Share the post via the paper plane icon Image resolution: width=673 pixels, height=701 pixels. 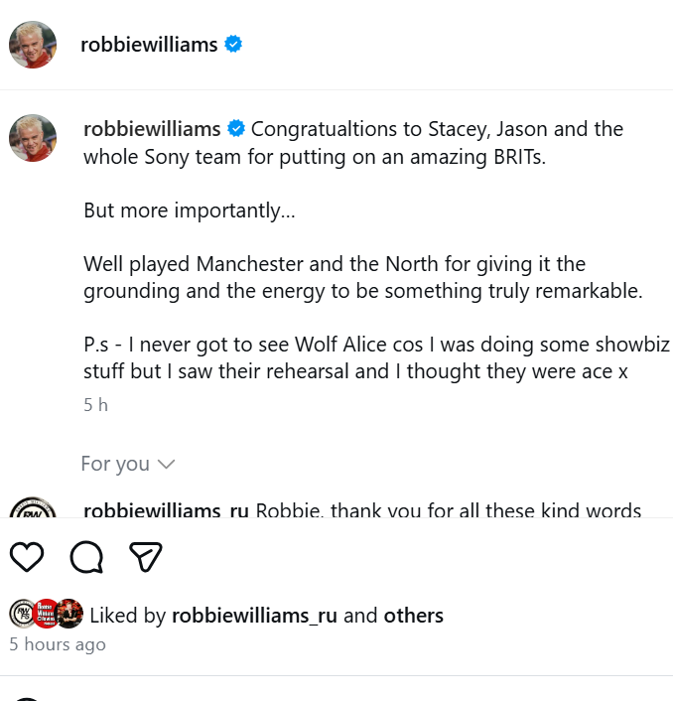pyautogui.click(x=146, y=558)
